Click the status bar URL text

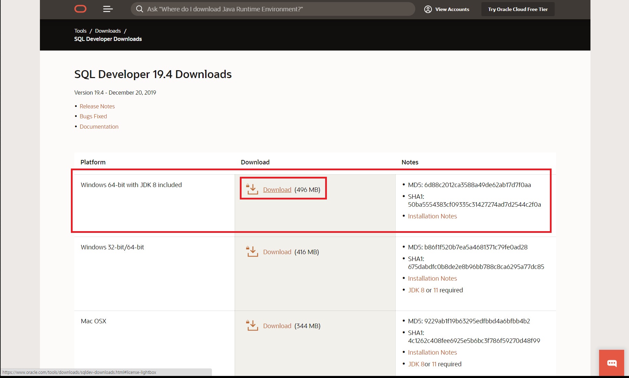click(x=79, y=372)
